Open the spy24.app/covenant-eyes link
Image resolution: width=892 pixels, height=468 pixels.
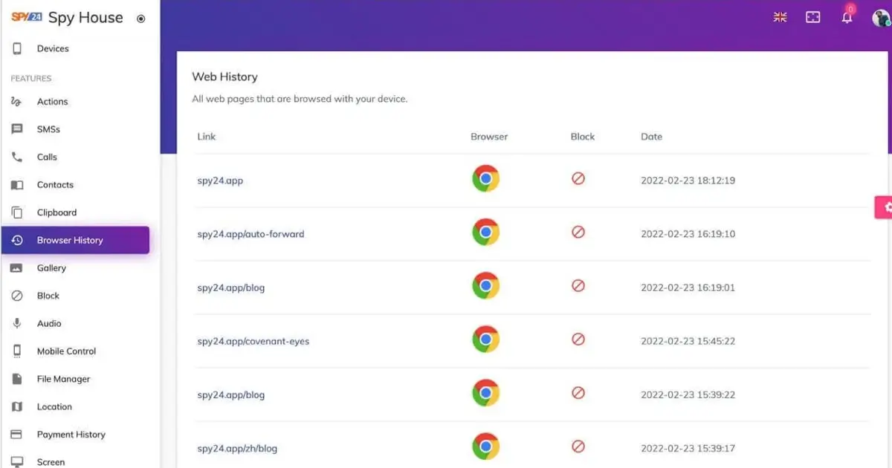click(253, 342)
